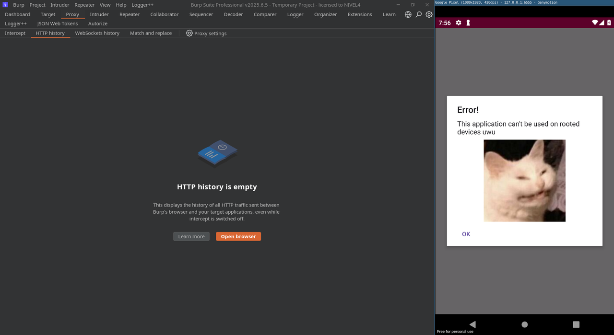Image resolution: width=614 pixels, height=335 pixels.
Task: Open the Burp menu
Action: 19,5
